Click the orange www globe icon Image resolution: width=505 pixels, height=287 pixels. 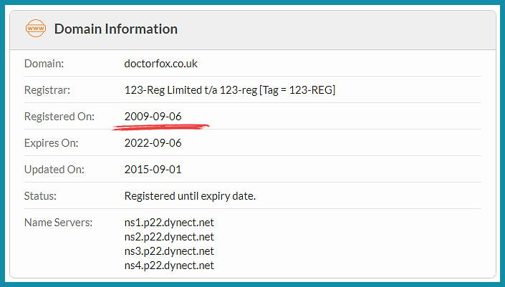tap(35, 29)
